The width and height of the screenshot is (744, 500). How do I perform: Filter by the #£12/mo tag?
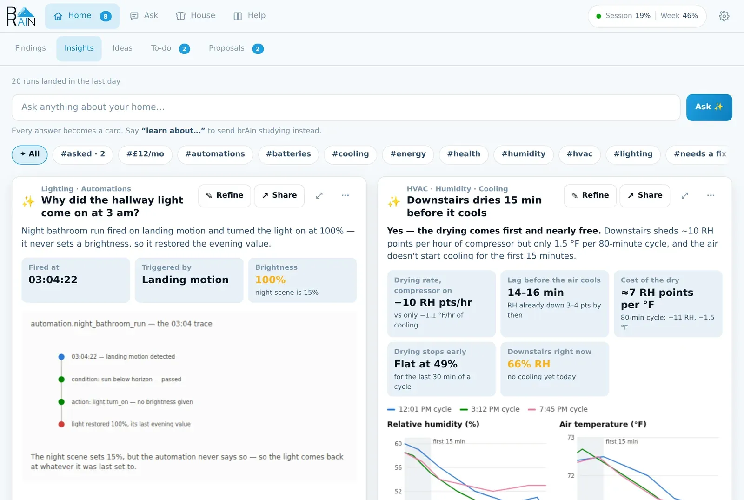tap(145, 154)
